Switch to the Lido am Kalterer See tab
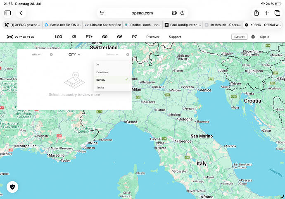The image size is (285, 199). pos(102,25)
